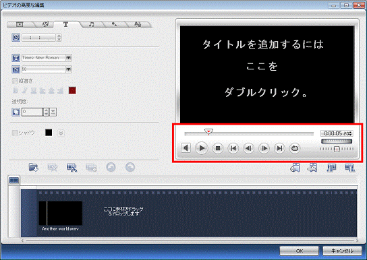Jump to the end of the clip
The height and width of the screenshot is (260, 367).
(279, 148)
